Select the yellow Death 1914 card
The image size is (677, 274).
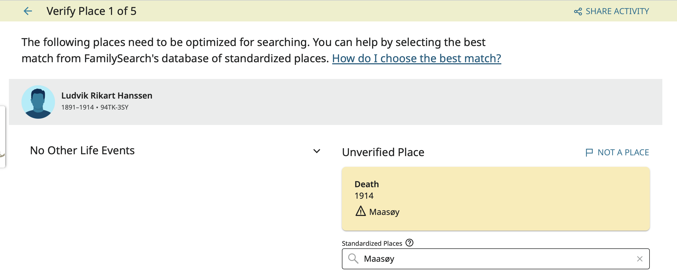click(x=495, y=199)
